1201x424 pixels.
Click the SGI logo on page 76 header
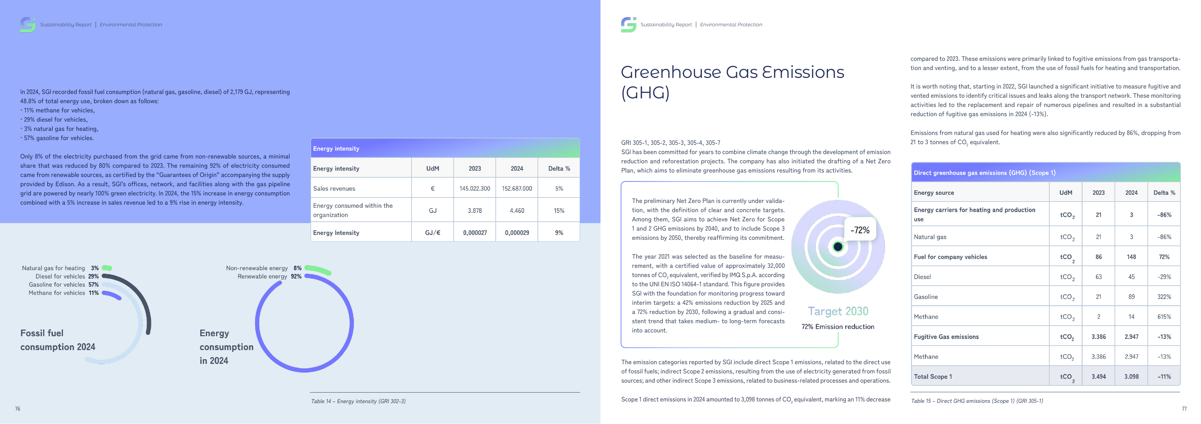point(27,24)
